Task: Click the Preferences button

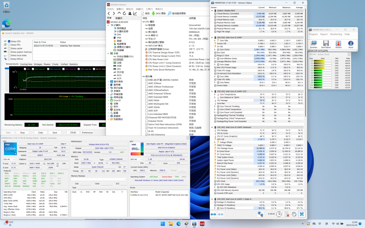Action: pos(87,133)
